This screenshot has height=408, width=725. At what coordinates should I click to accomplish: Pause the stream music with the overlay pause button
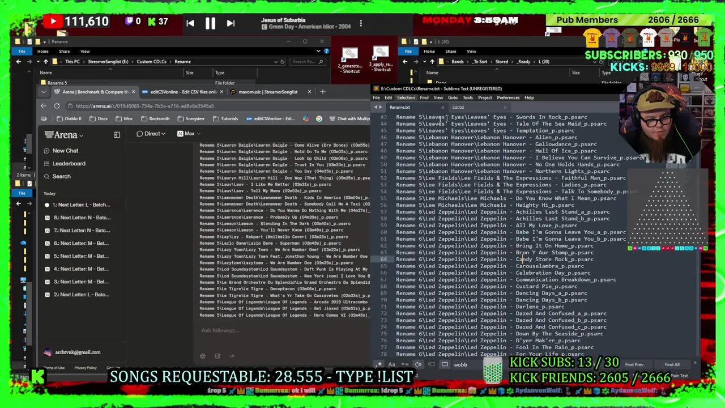210,23
